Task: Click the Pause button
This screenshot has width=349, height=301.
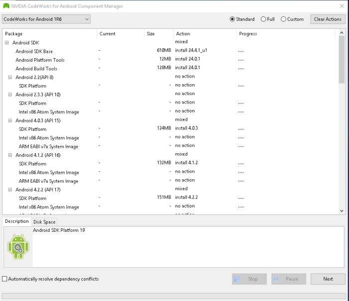Action: (289, 279)
